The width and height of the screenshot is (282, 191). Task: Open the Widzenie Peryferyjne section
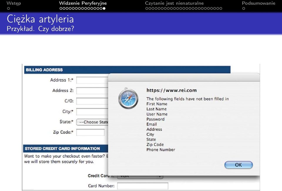point(83,3)
